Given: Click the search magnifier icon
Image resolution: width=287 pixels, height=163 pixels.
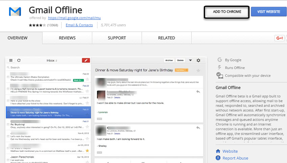Looking at the screenshot, I should pos(8,67).
